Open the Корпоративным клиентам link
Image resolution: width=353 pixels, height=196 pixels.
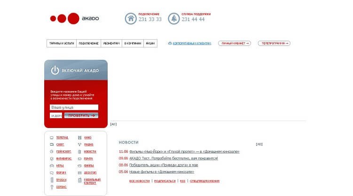pyautogui.click(x=192, y=43)
